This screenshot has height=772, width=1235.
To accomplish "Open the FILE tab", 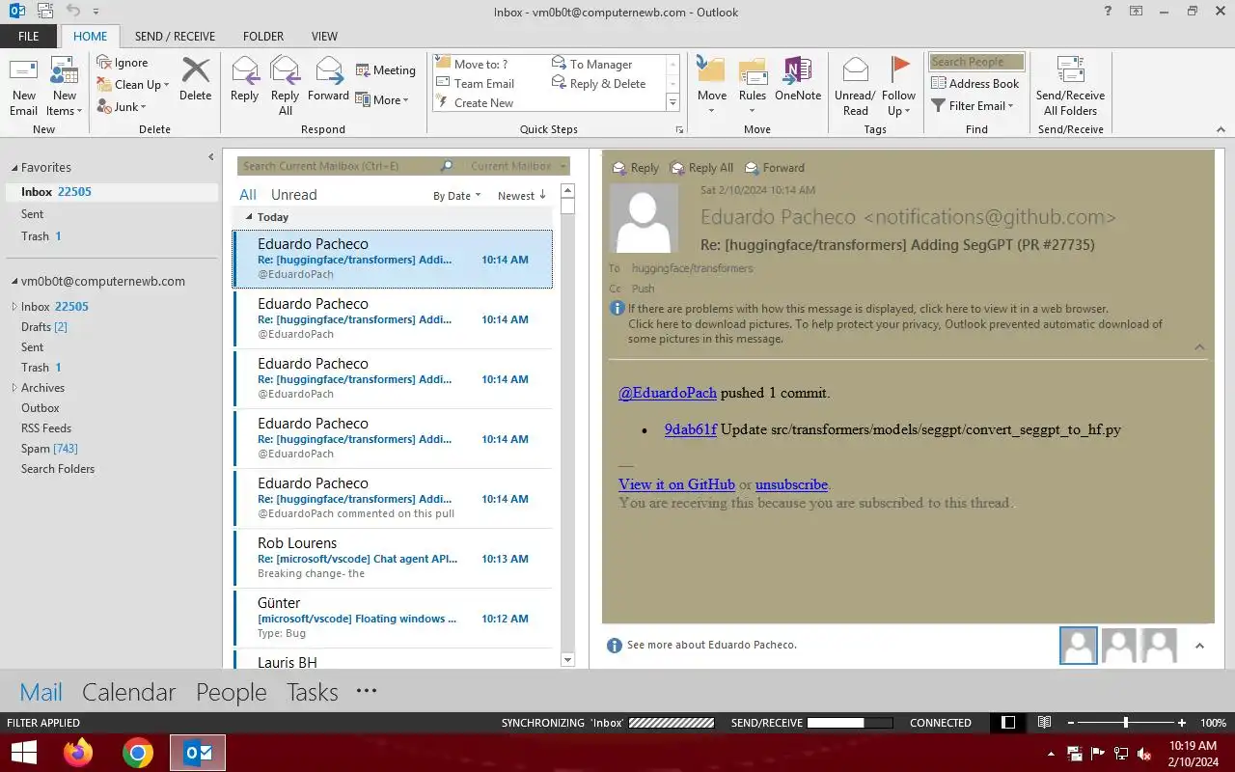I will tap(29, 37).
